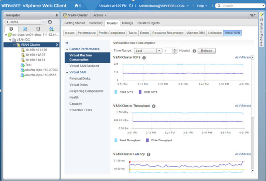
Task: Toggle Write IOPS legend swatch
Action: (140, 92)
